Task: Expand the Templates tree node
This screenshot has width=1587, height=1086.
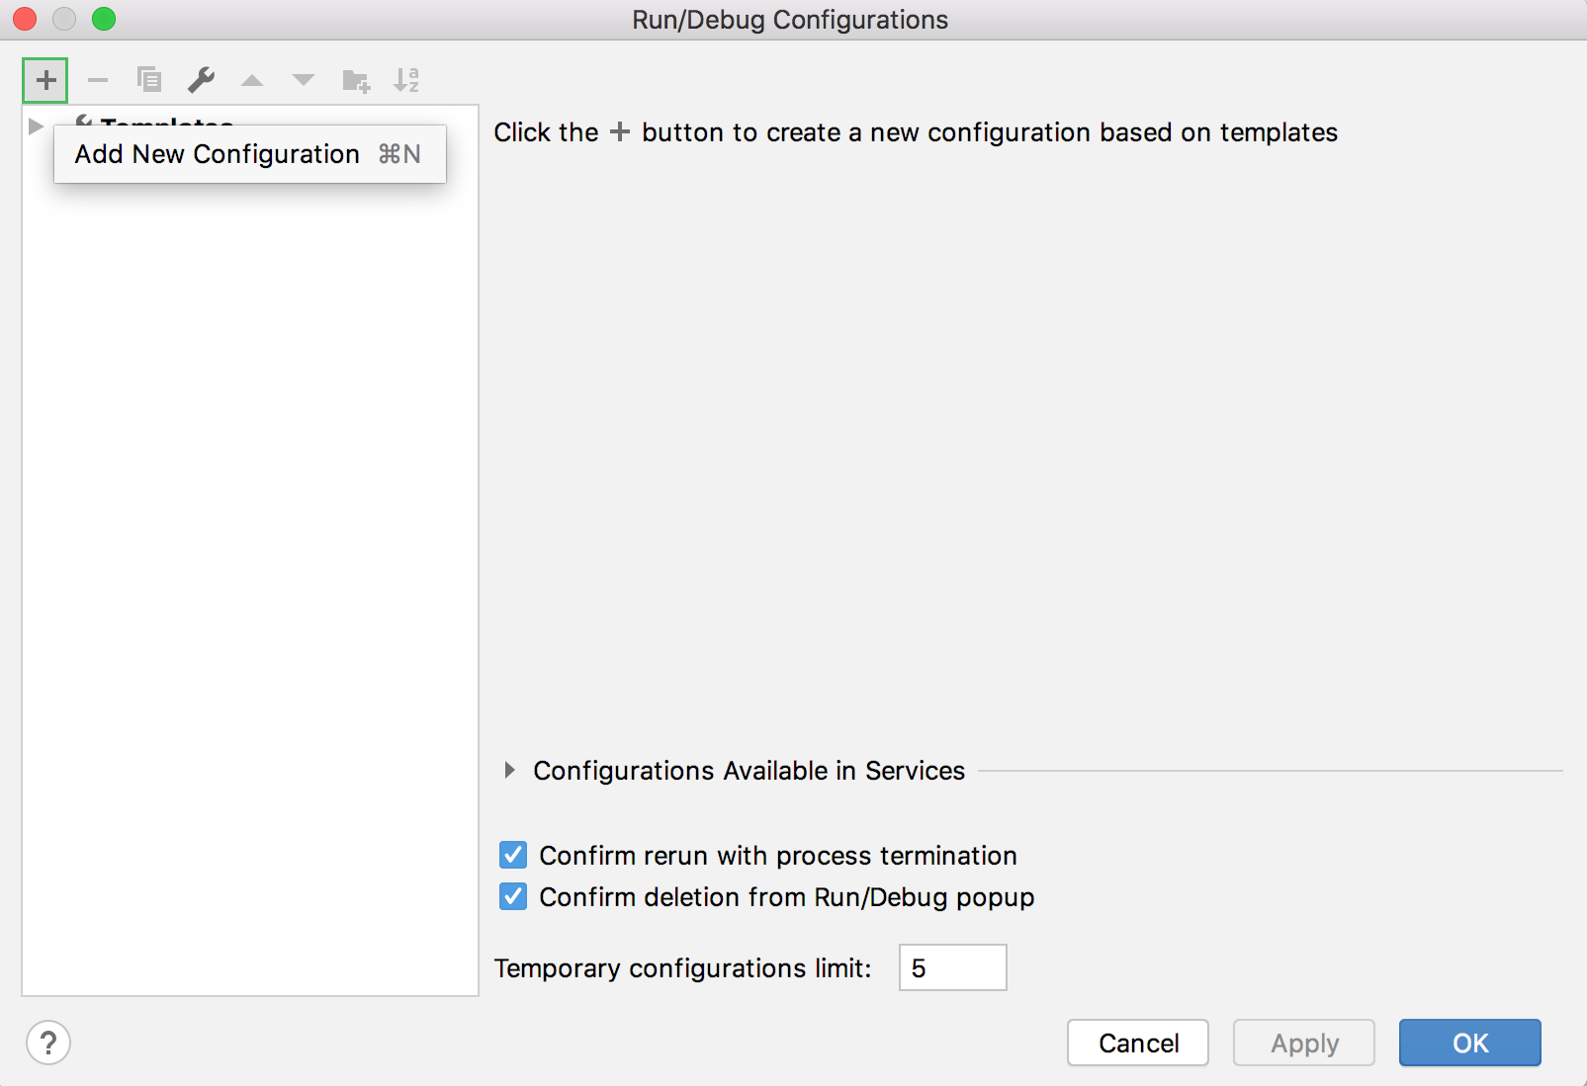Action: tap(35, 125)
